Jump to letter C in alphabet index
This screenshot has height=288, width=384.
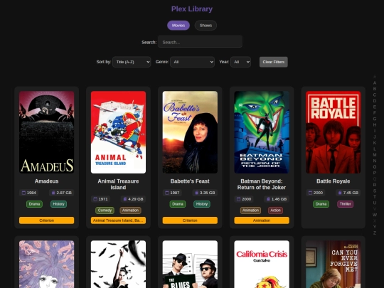[x=375, y=95]
